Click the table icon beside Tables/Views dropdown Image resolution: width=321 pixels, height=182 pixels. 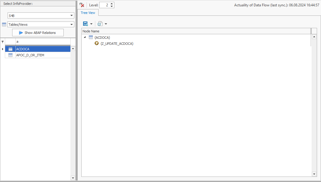[4, 25]
